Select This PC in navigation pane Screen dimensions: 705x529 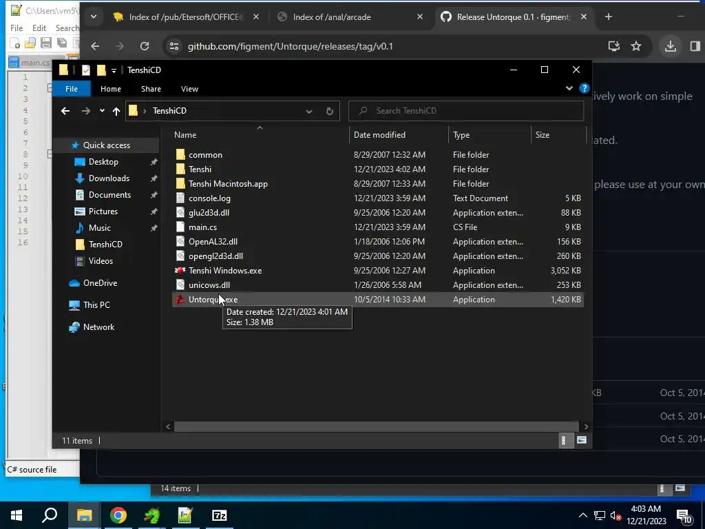96,305
